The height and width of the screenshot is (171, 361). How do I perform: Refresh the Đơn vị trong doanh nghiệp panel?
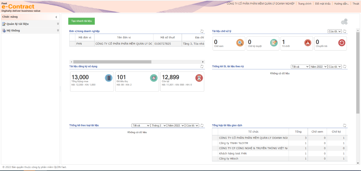(x=202, y=31)
